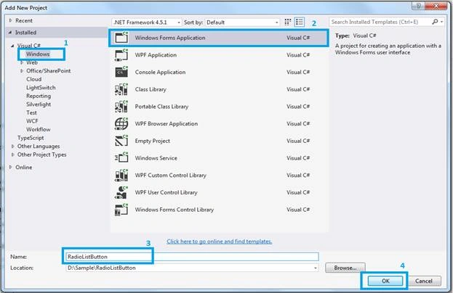This screenshot has height=293, width=453.
Task: Click the Portable Class Library template icon
Action: (x=121, y=107)
